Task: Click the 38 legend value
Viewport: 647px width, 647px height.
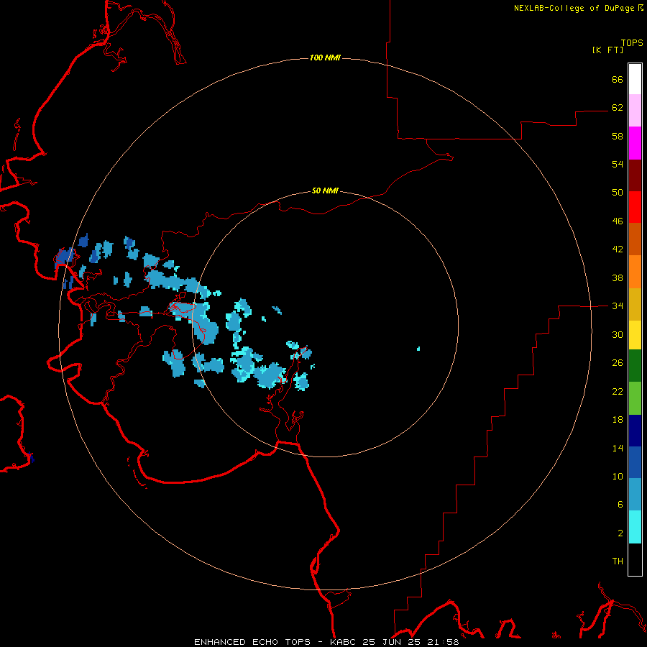Action: (x=618, y=277)
